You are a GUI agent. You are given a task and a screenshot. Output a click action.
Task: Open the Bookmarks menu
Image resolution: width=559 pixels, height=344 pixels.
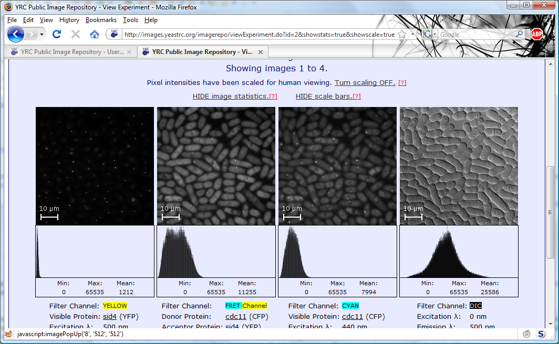(x=101, y=20)
